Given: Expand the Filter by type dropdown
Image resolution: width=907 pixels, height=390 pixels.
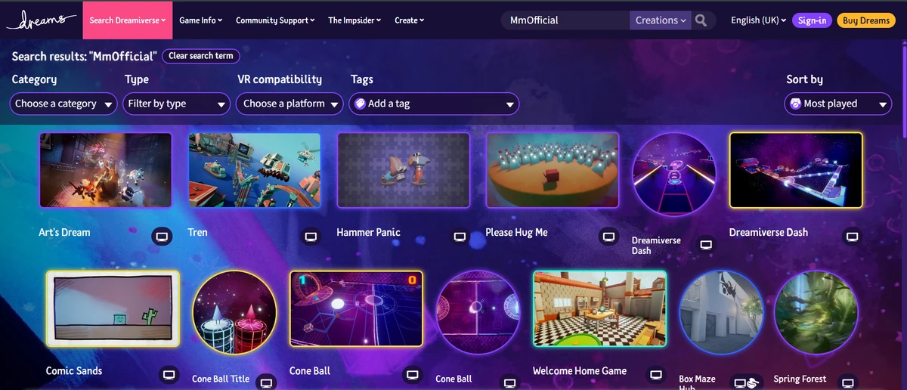Looking at the screenshot, I should point(176,104).
